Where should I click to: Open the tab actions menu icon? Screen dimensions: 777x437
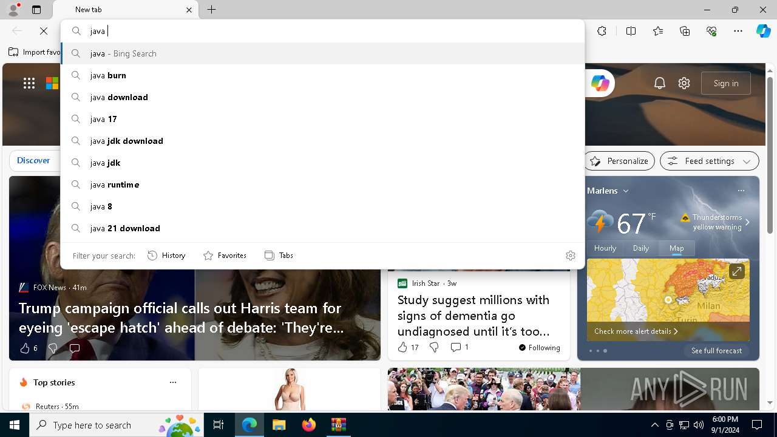point(36,10)
